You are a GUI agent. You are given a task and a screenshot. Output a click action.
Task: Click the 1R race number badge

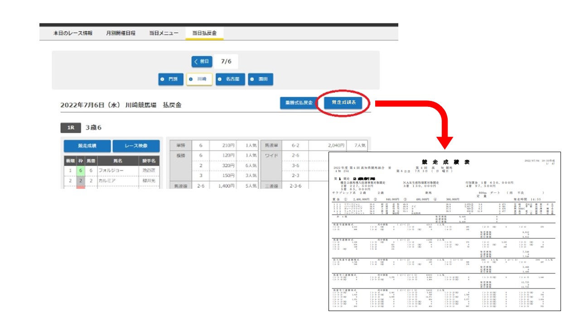[x=71, y=128]
